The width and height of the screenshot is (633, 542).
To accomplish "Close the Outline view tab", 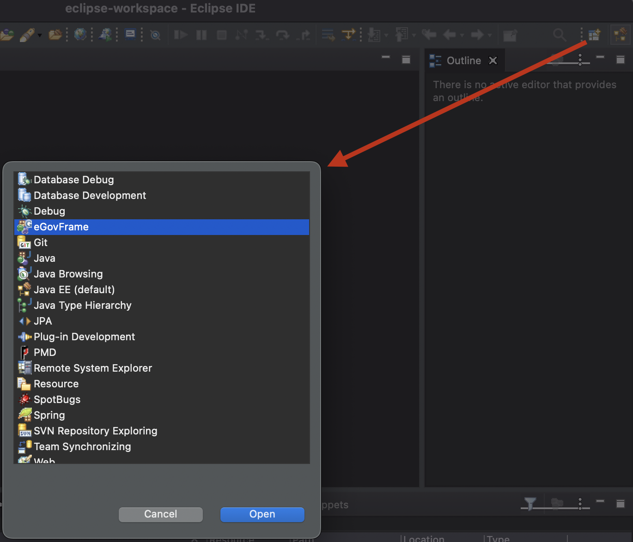I will pos(493,60).
